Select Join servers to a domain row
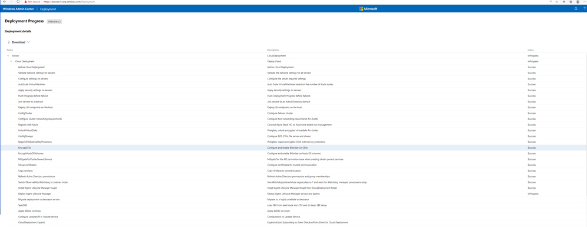The image size is (587, 227). [x=293, y=102]
